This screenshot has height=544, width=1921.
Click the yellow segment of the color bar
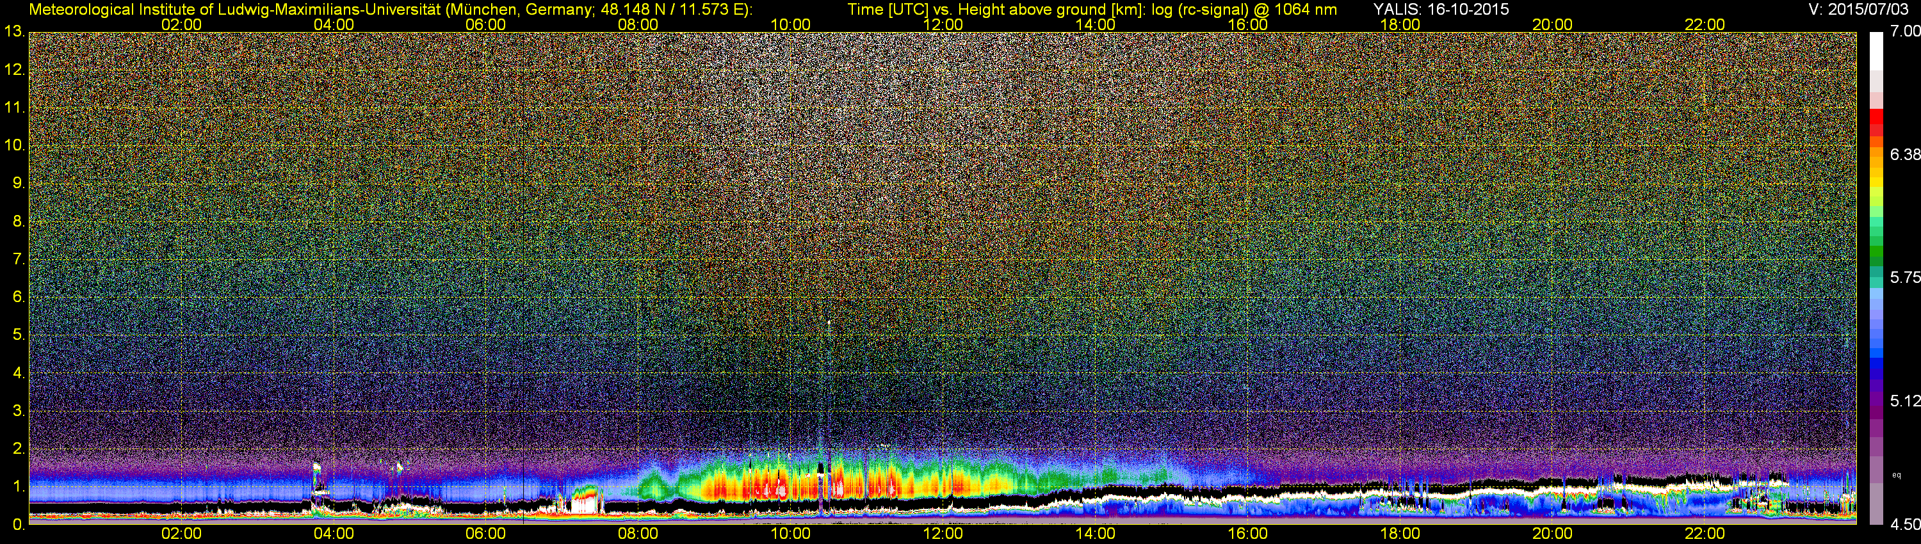pyautogui.click(x=1876, y=181)
